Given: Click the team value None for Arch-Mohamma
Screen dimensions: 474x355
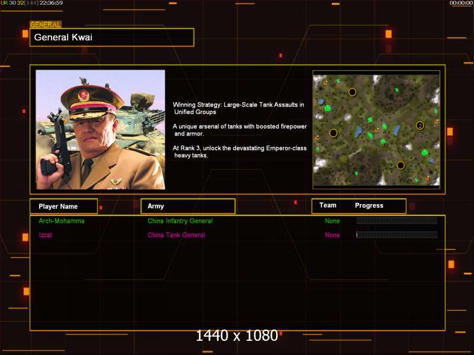Looking at the screenshot, I should 332,221.
